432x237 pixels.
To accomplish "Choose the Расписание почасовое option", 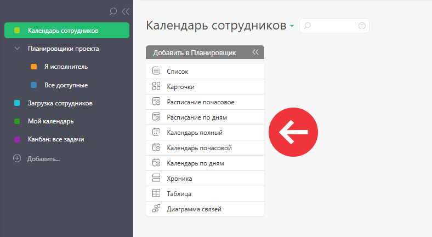I will 205,102.
